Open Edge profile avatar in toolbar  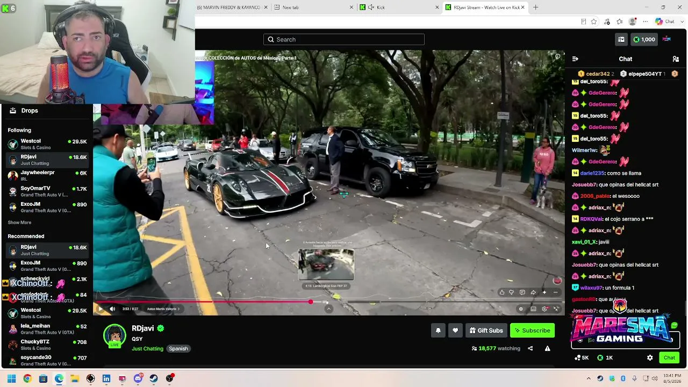633,21
